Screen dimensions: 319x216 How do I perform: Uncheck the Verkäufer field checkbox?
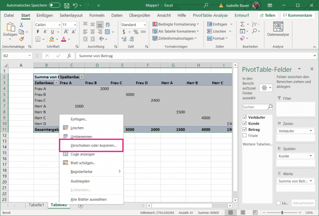tap(245, 117)
